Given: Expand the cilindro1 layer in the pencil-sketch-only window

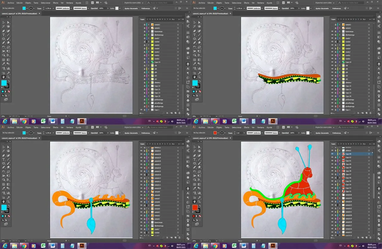Looking at the screenshot, I should tap(148, 83).
